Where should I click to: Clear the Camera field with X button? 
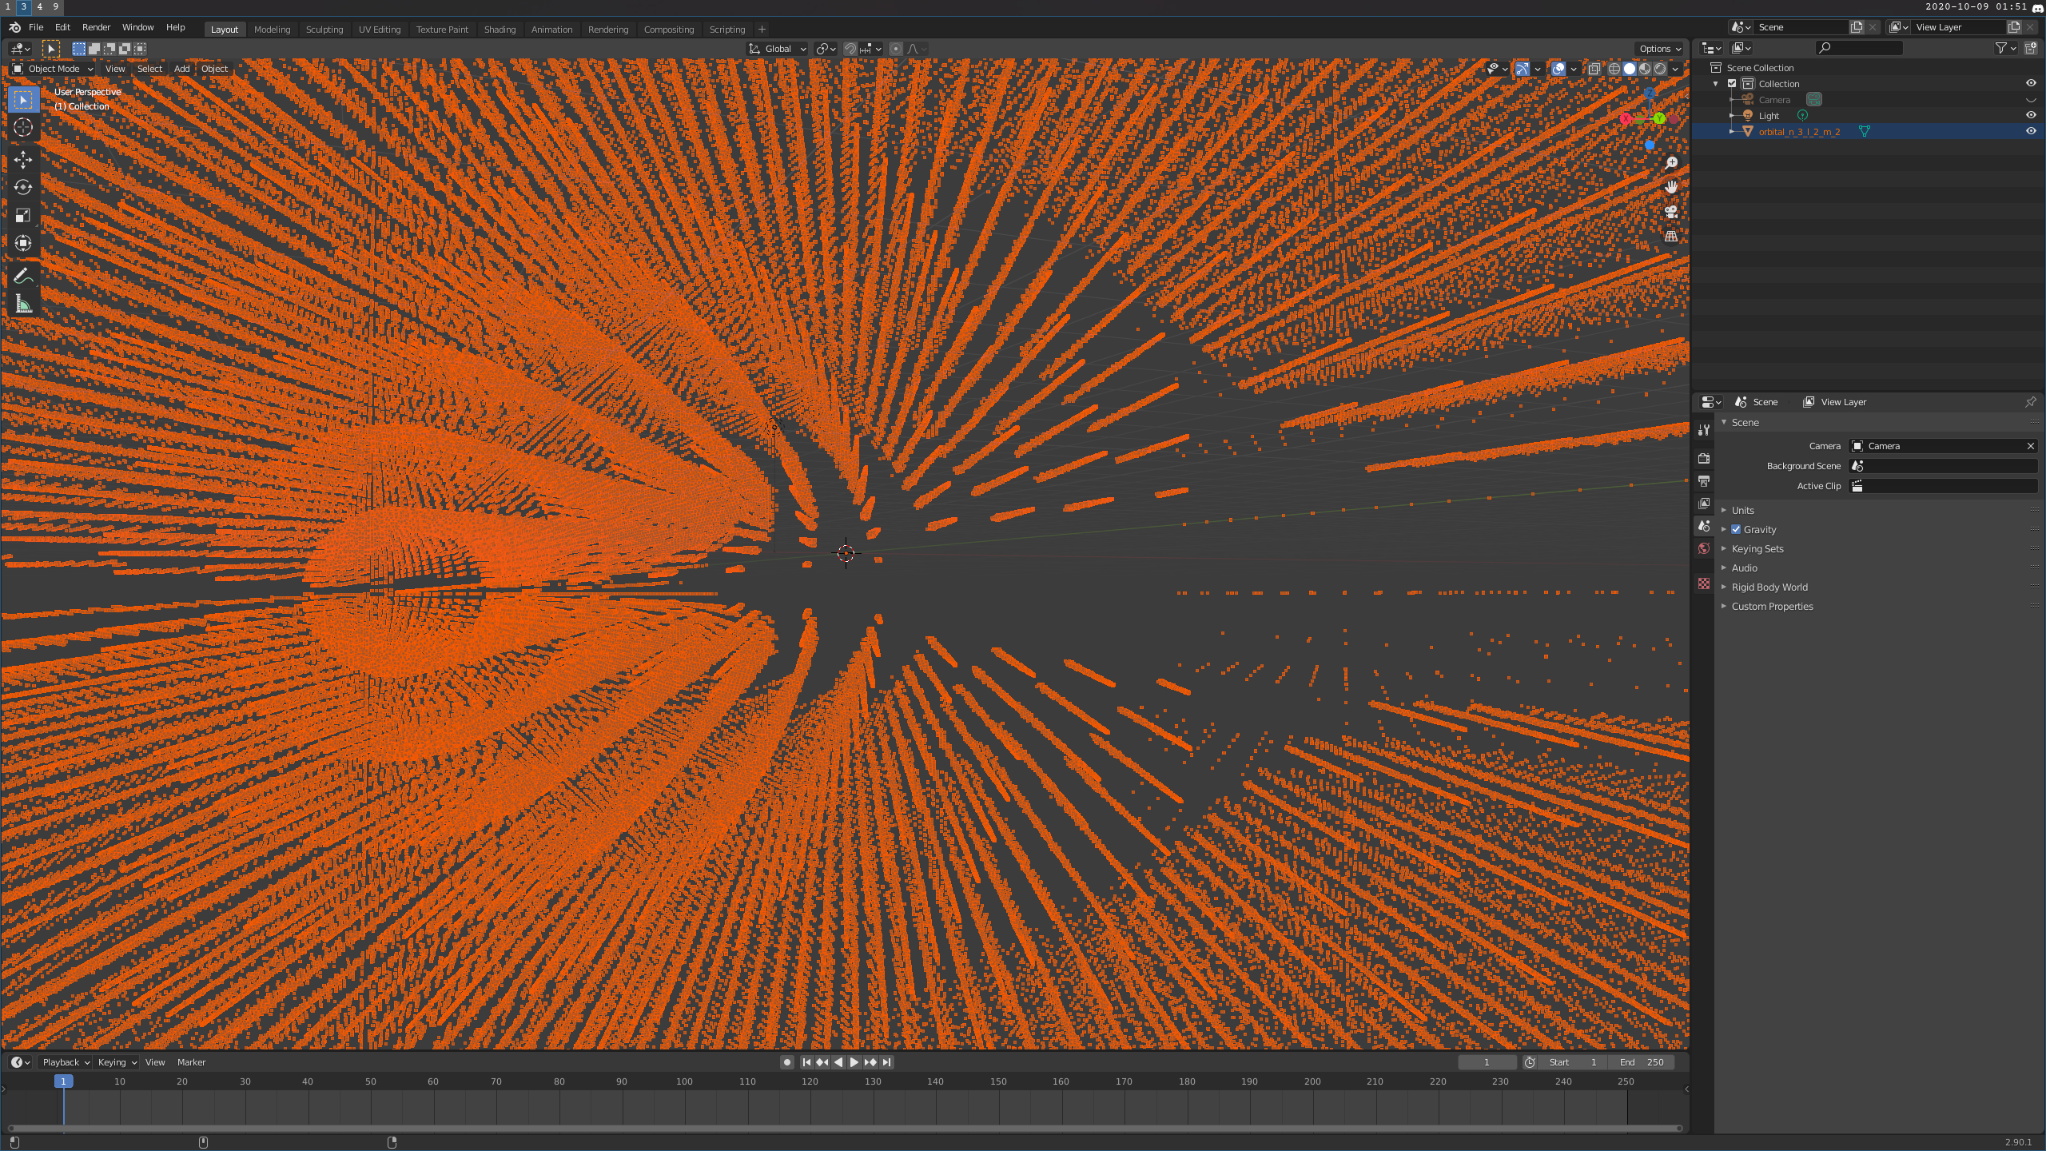pyautogui.click(x=2030, y=446)
